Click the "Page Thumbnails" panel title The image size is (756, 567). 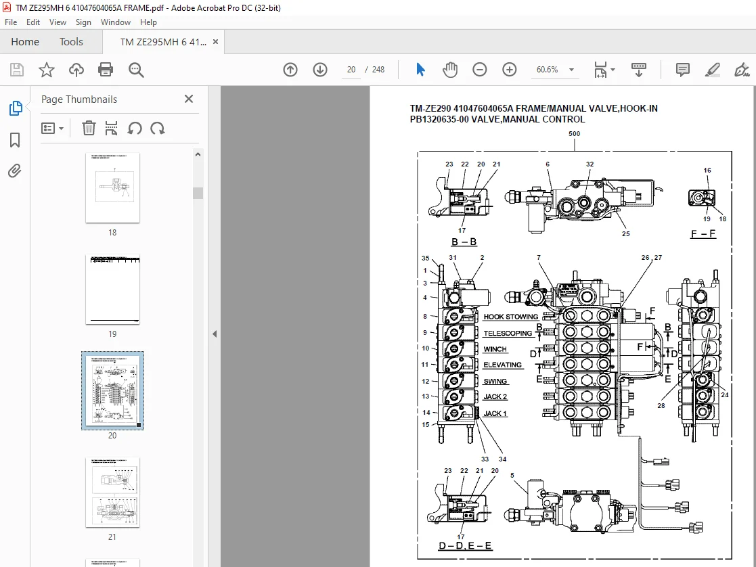(x=79, y=99)
